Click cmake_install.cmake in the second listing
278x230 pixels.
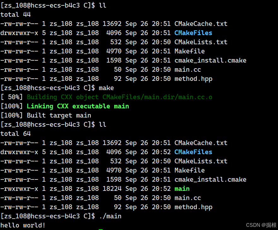click(210, 179)
